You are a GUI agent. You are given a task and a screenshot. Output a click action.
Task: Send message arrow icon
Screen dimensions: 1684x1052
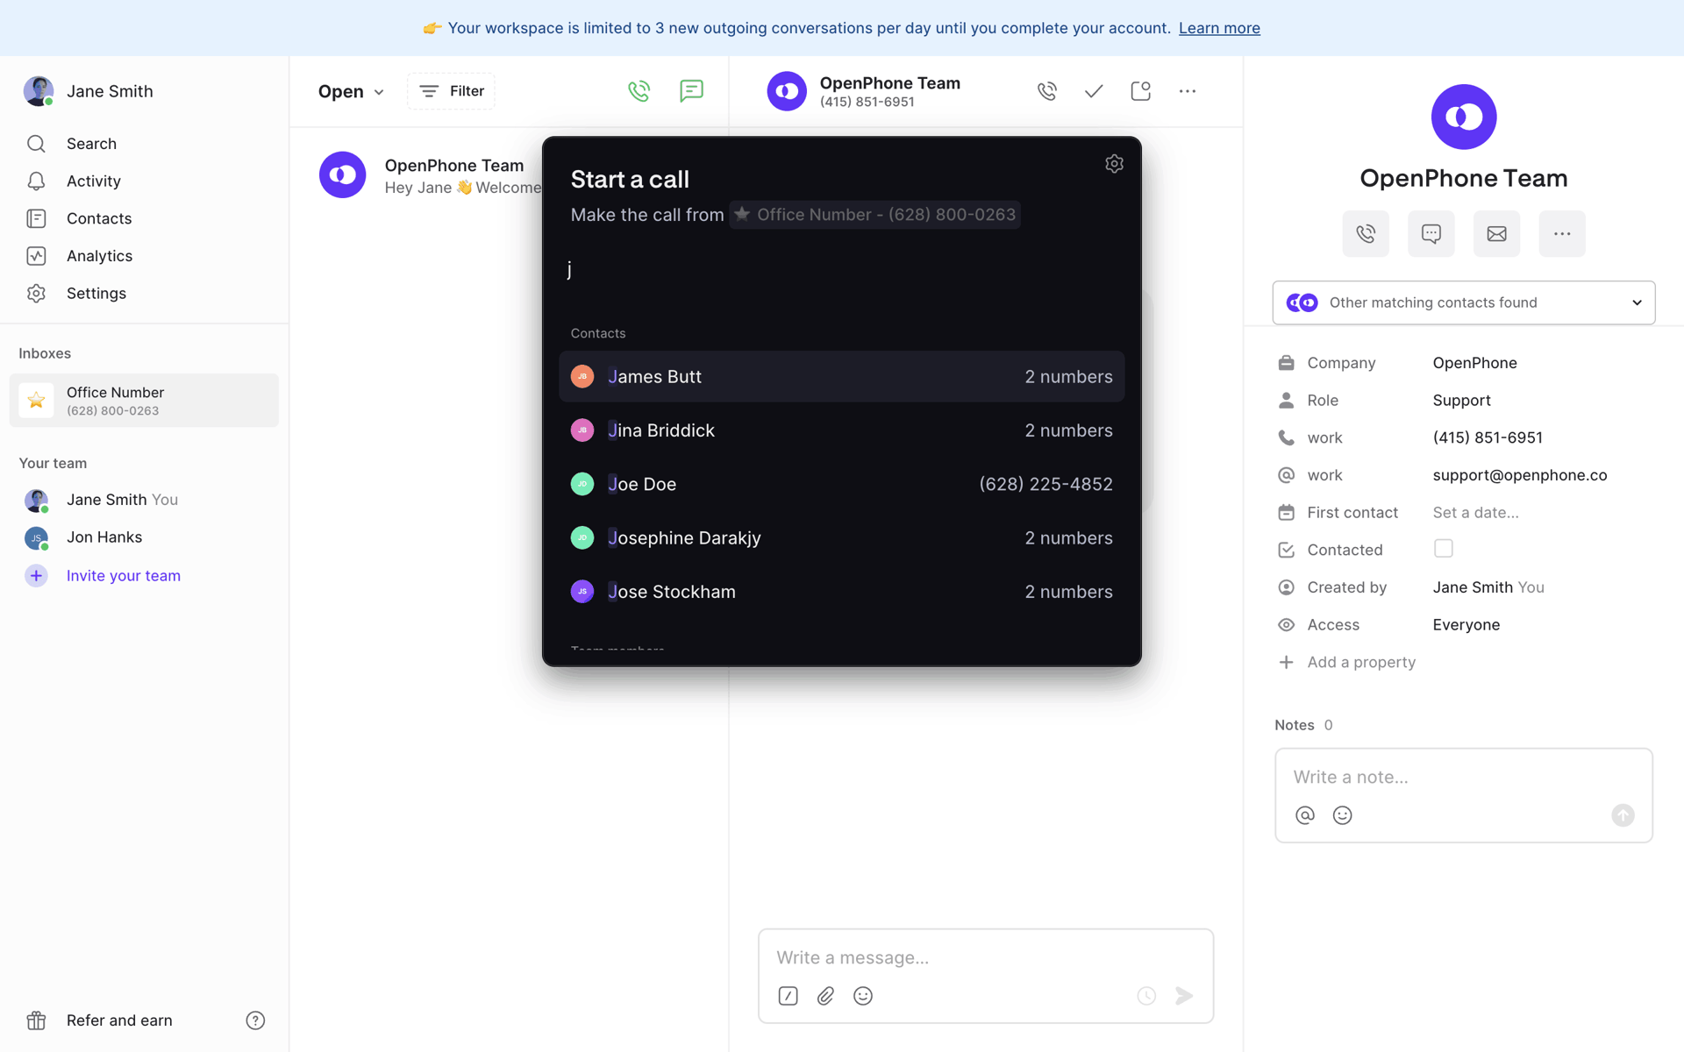[1184, 996]
